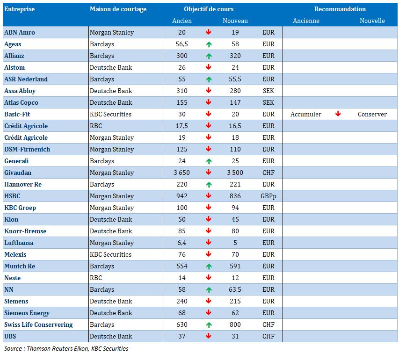Image resolution: width=399 pixels, height=353 pixels.
Task: Click the green up arrow in Munich Re row
Action: pos(209,267)
